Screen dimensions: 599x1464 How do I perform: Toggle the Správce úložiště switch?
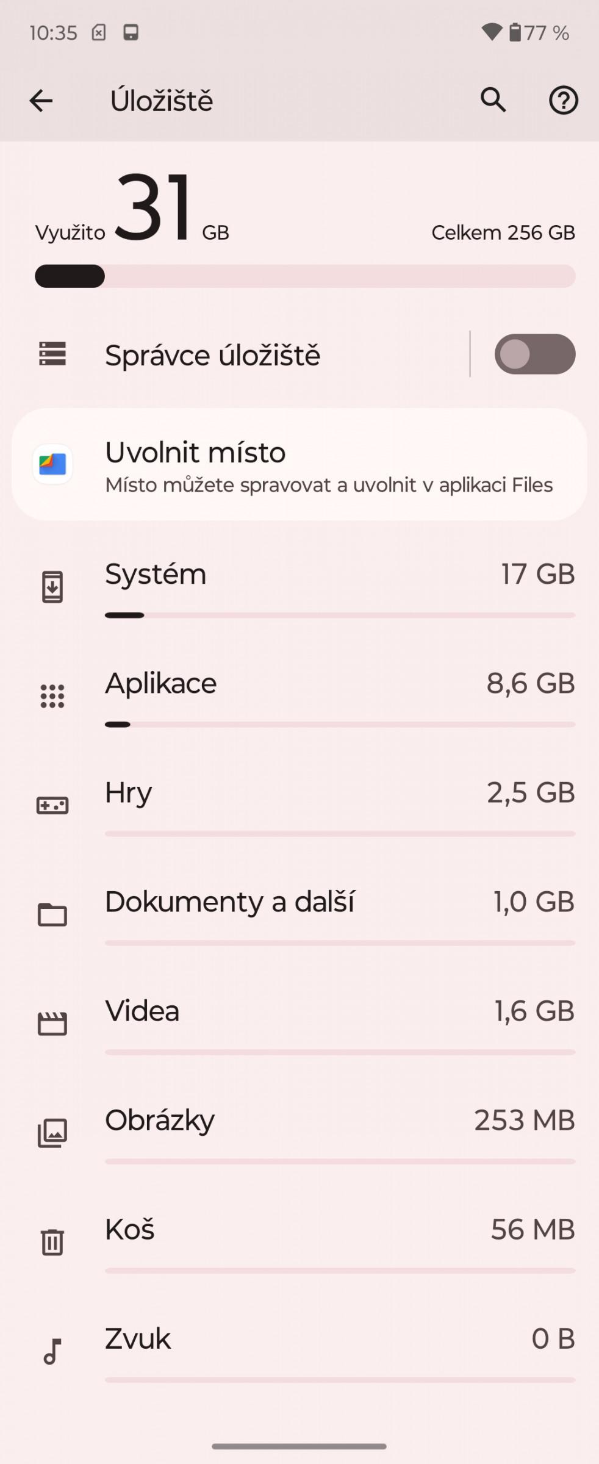point(535,354)
